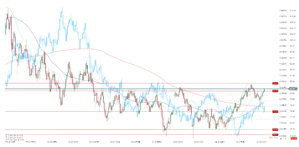Click the 02.09.2022 date axis label

tap(52, 142)
